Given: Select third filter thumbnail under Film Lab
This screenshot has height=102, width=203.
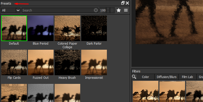Looking at the screenshot, I should click(x=195, y=92).
